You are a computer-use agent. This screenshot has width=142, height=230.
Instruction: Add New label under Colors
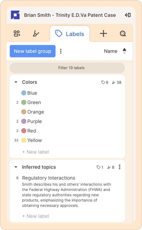click(x=35, y=152)
